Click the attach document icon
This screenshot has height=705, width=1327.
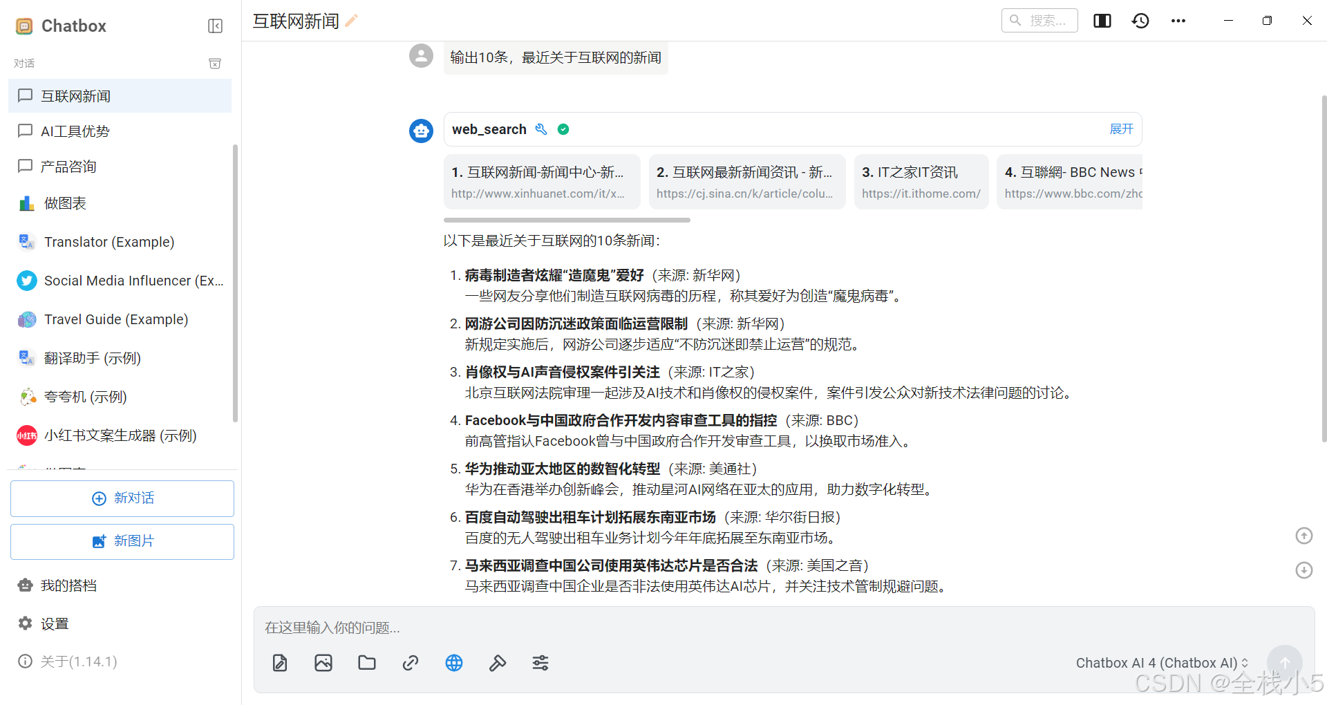(280, 663)
